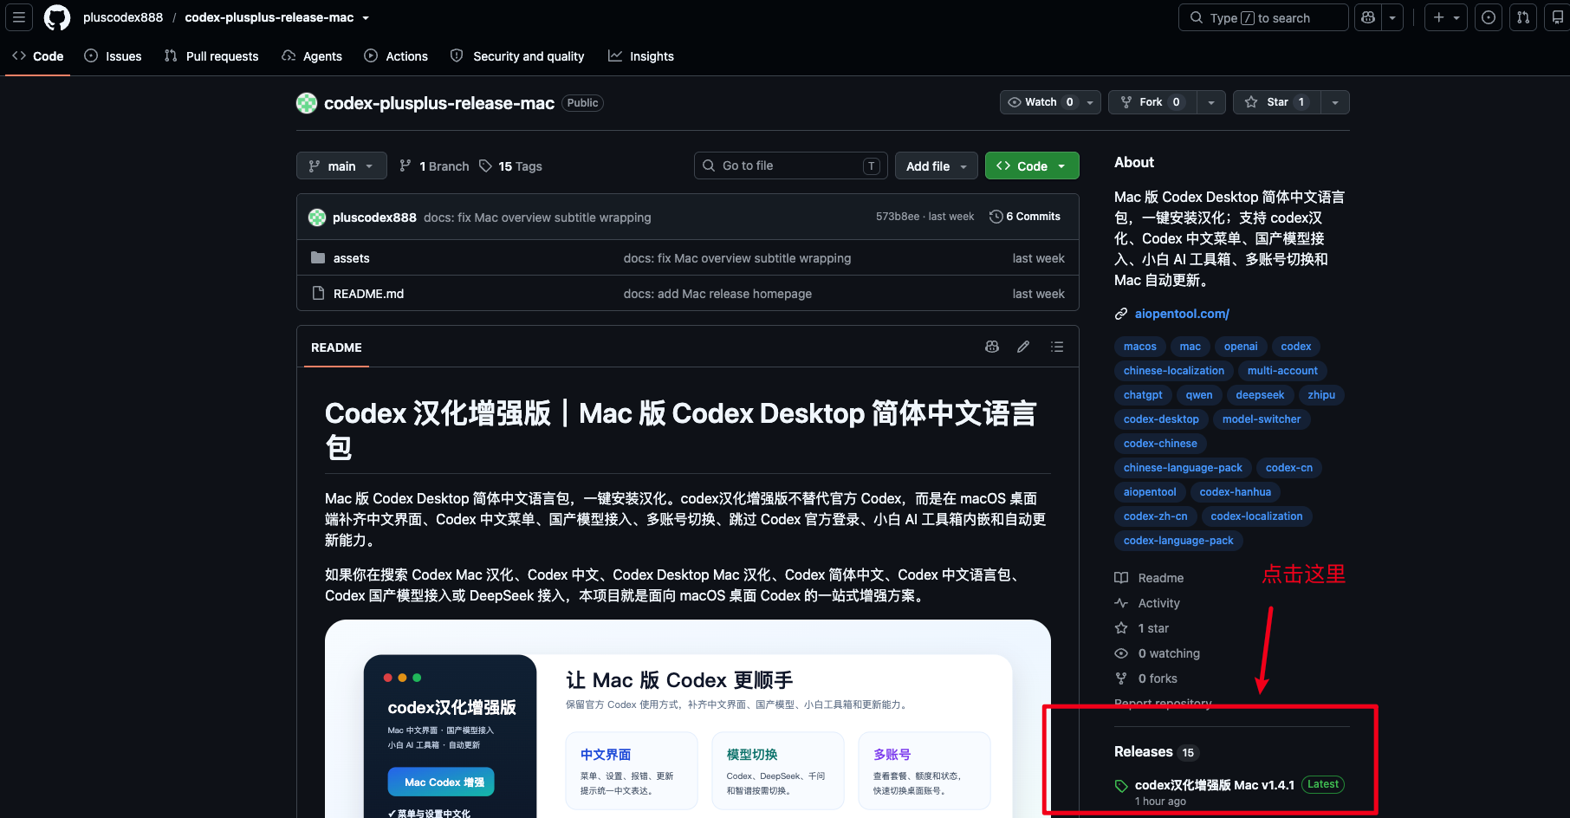
Task: Select the README tab header
Action: 336,347
